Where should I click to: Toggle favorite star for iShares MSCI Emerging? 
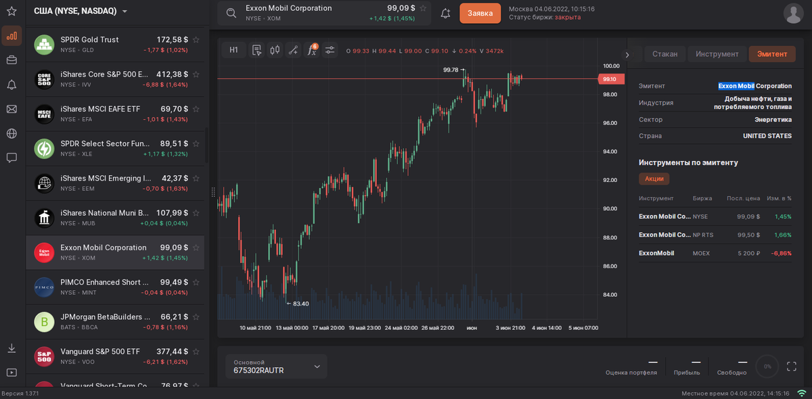coord(196,178)
